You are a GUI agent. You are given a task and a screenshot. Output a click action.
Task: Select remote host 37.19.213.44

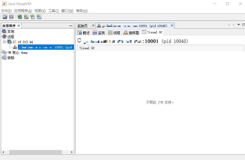click(23, 42)
